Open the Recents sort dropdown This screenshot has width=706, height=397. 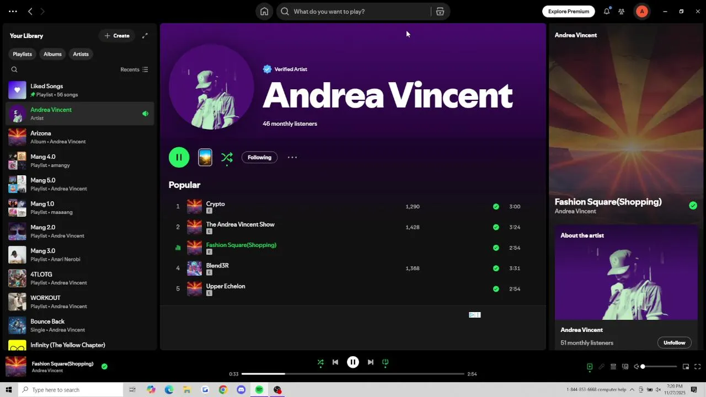[x=134, y=69]
